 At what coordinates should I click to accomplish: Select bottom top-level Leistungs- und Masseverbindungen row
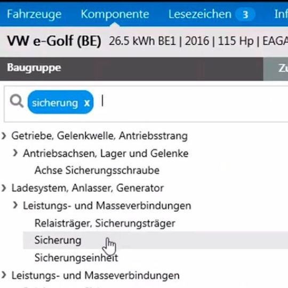point(95,276)
